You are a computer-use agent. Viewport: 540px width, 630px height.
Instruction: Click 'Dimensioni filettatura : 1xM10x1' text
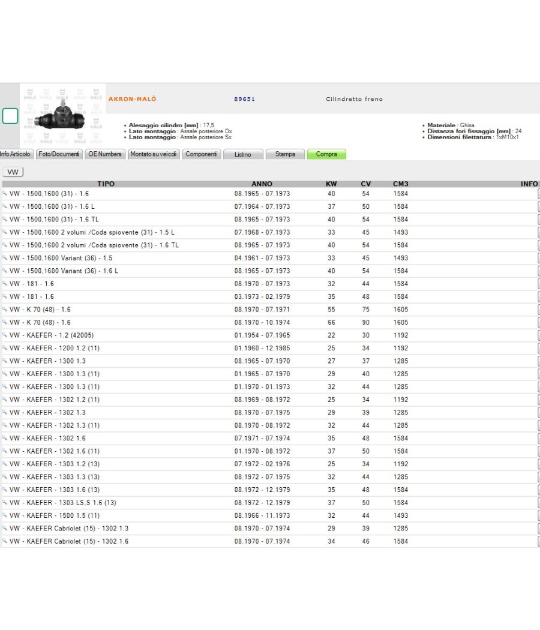pyautogui.click(x=473, y=137)
